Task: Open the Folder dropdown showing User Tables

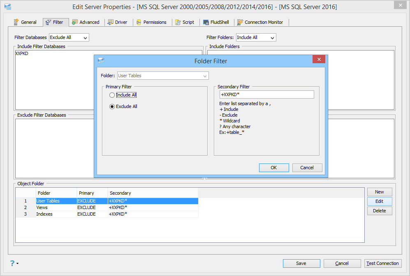Action: pos(163,76)
